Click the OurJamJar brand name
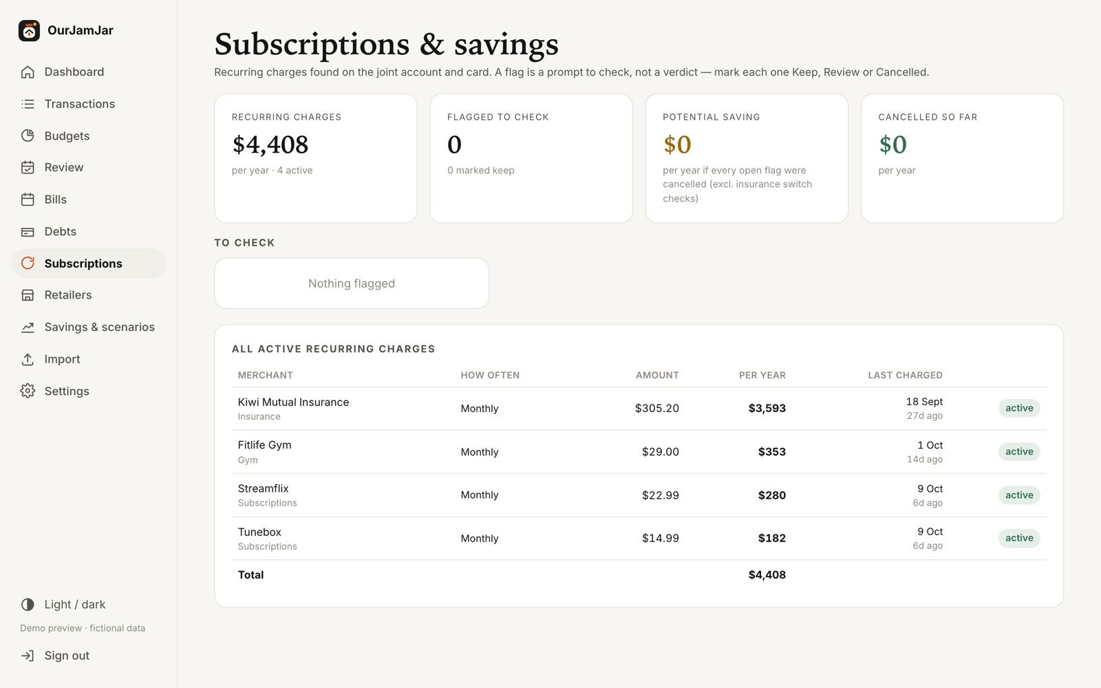 pyautogui.click(x=81, y=30)
